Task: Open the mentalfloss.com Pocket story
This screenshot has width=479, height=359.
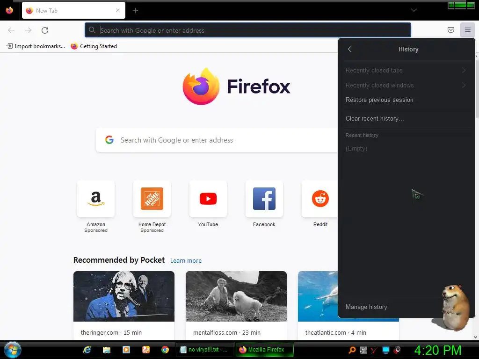Action: tap(236, 305)
